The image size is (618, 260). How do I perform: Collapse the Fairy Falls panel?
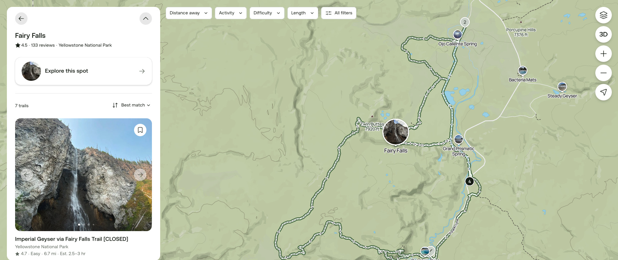click(x=146, y=19)
